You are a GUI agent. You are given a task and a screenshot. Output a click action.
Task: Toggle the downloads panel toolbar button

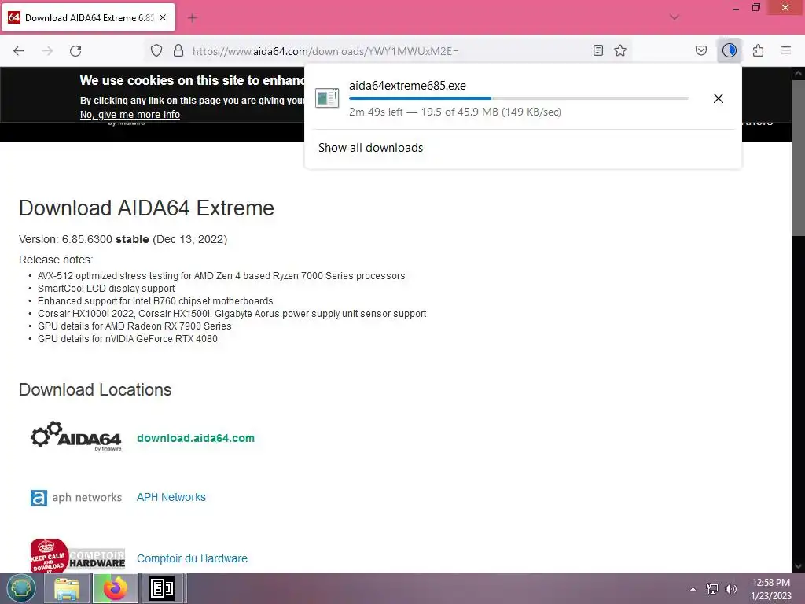click(x=729, y=50)
